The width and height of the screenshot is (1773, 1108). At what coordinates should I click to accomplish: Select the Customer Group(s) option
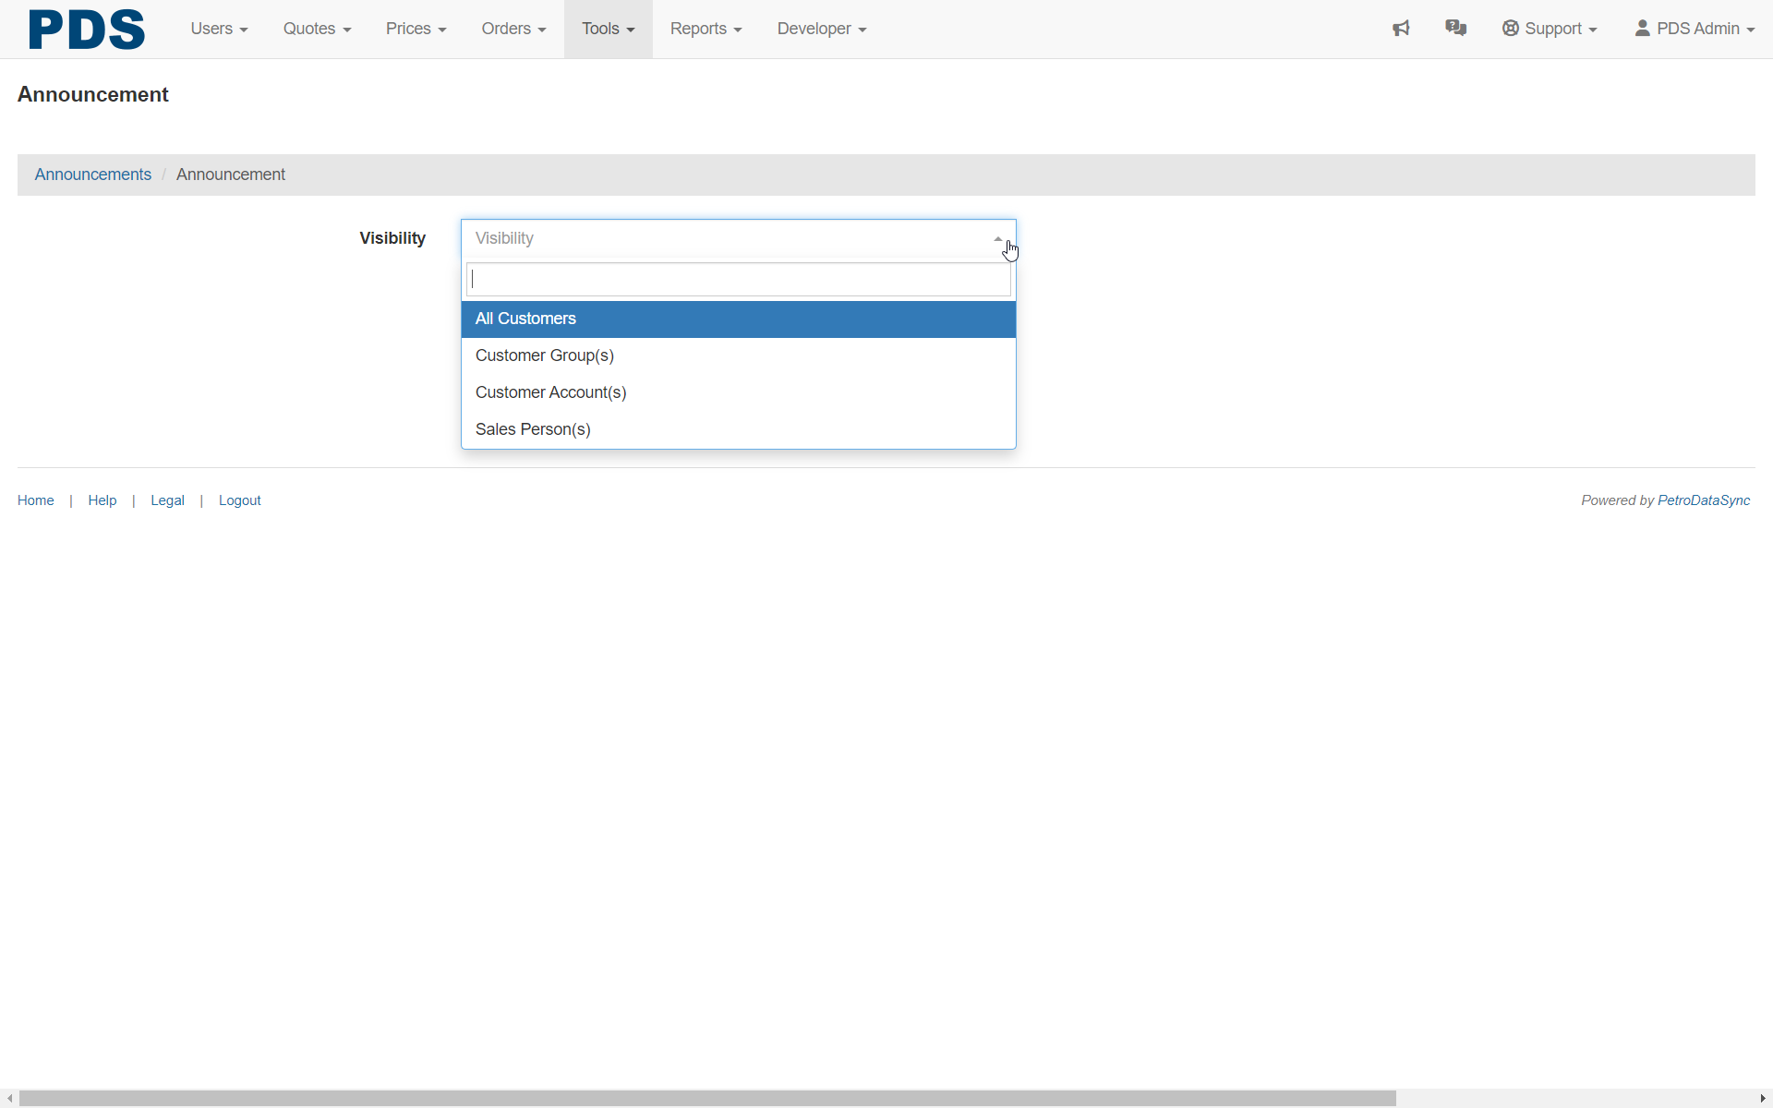coord(738,355)
